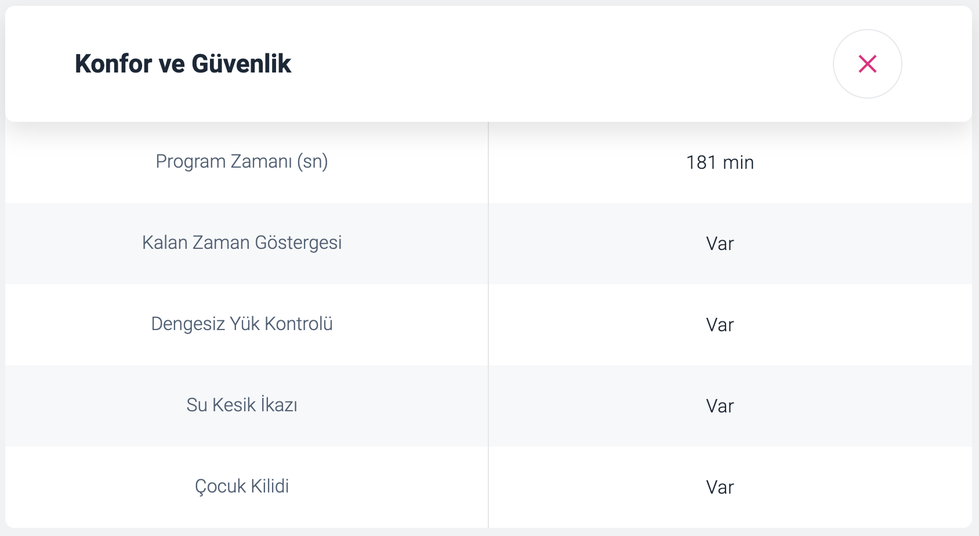This screenshot has width=979, height=536.
Task: Close the Konfor ve Güvenlik panel
Action: tap(867, 64)
